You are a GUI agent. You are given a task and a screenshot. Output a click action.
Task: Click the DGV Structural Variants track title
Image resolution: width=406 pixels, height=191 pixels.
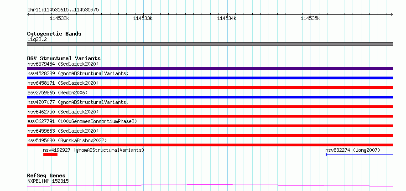[64, 58]
